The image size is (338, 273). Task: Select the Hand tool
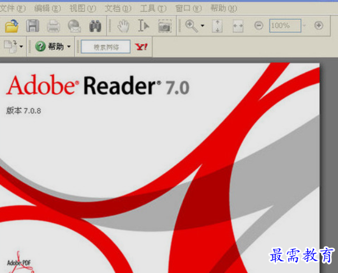point(123,26)
